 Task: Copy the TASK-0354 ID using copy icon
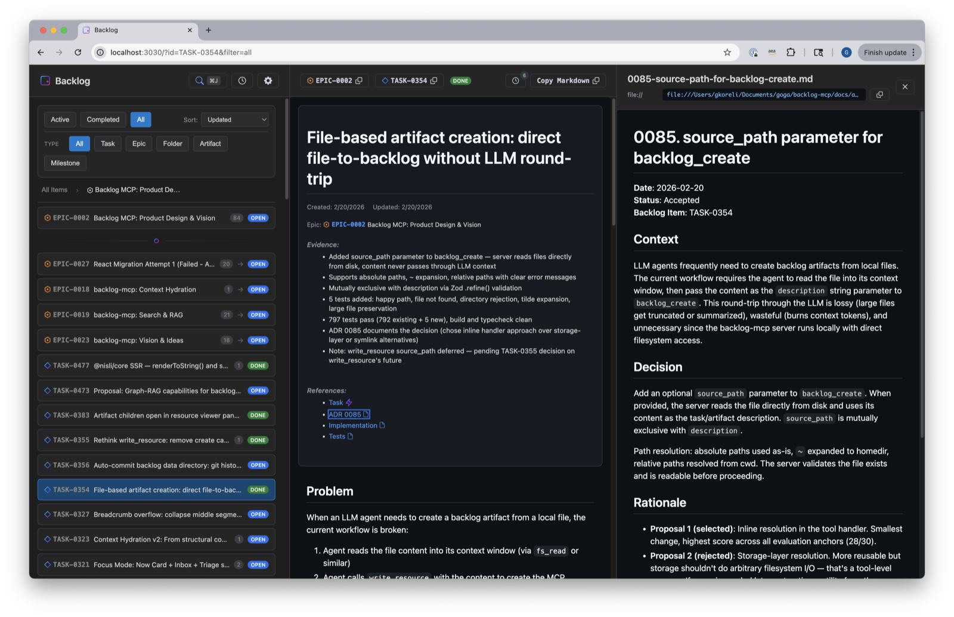point(434,81)
